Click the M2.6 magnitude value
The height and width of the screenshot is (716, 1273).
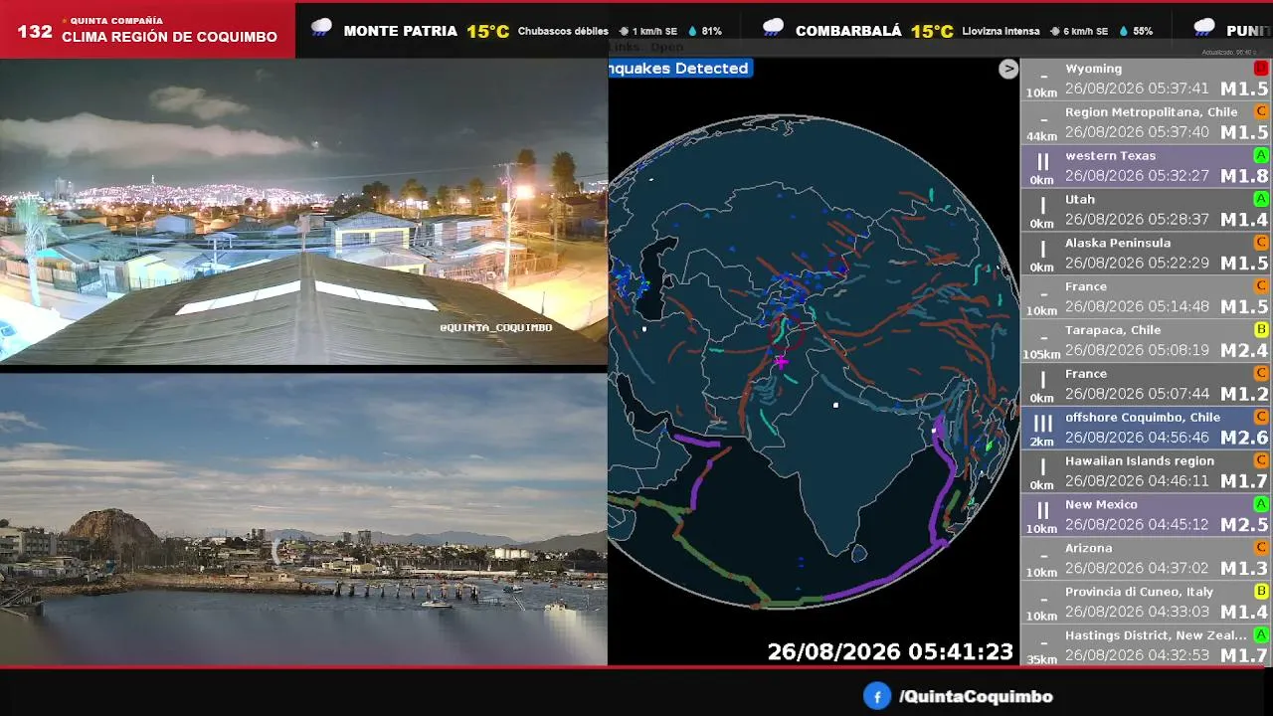(x=1244, y=438)
